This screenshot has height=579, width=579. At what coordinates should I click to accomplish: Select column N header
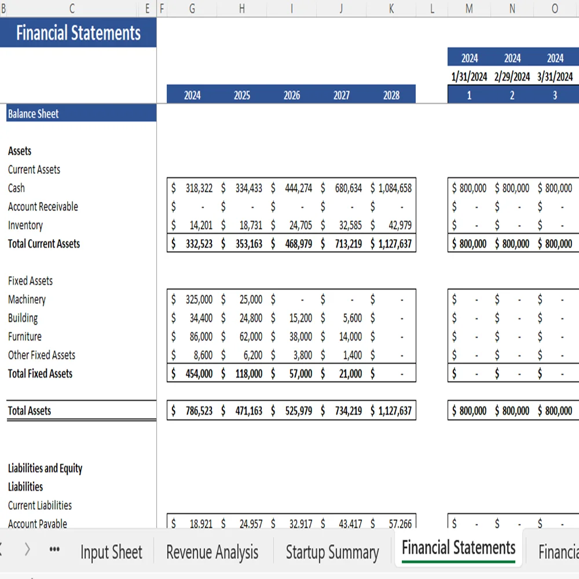pyautogui.click(x=512, y=9)
